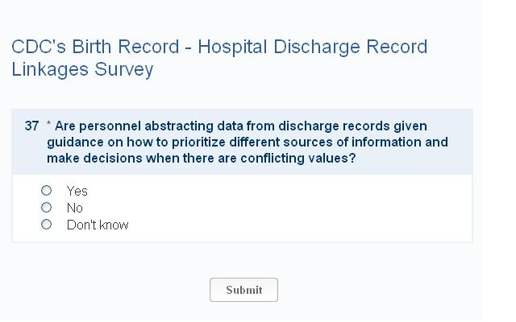Image resolution: width=516 pixels, height=322 pixels.
Task: Select the "Yes" radio button
Action: [x=47, y=191]
